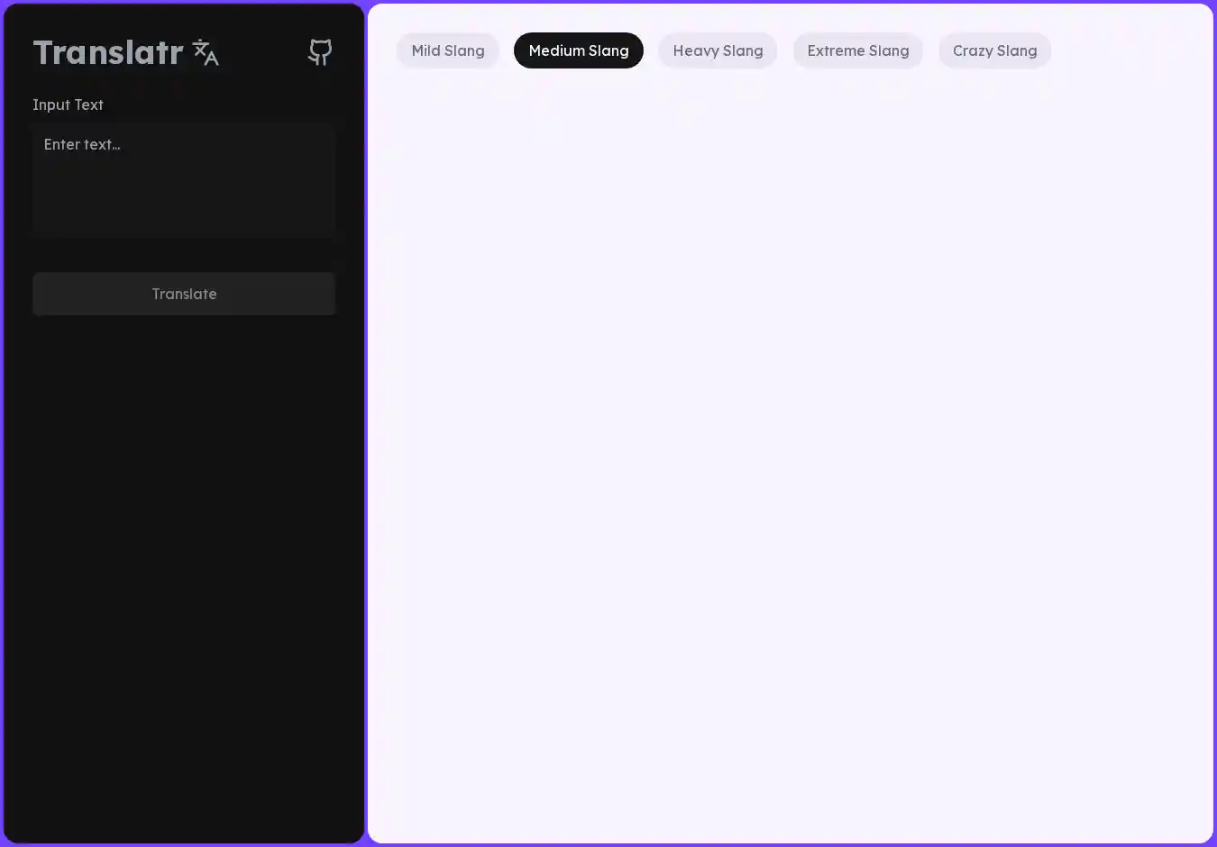
Task: Click the 'Enter text...' placeholder text
Action: click(x=82, y=144)
